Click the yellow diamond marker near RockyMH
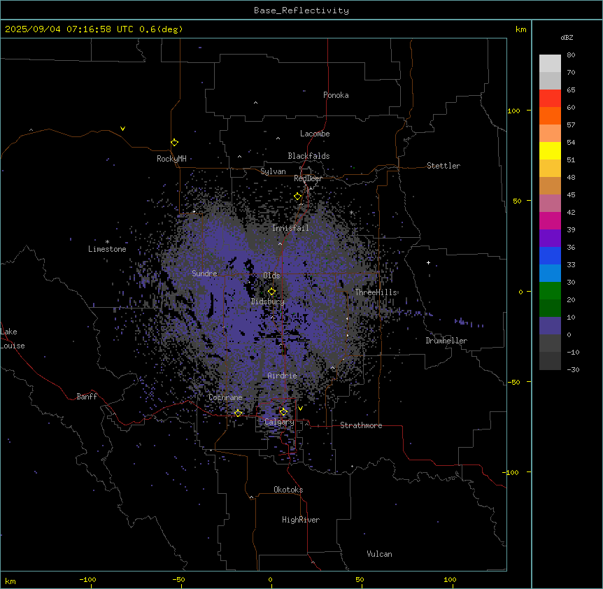This screenshot has height=589, width=603. point(175,143)
